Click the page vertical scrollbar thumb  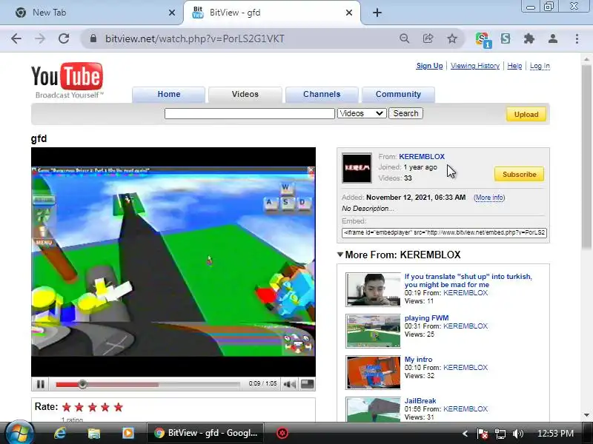(586, 157)
